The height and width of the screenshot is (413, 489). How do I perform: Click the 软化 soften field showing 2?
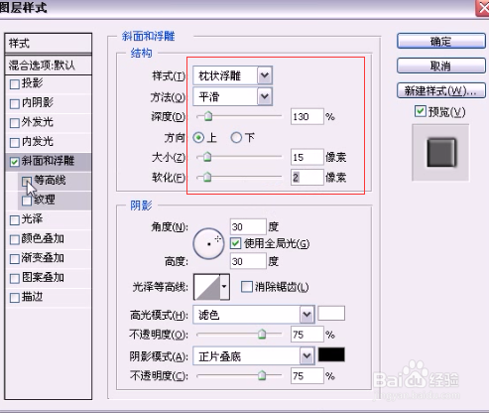pos(306,178)
